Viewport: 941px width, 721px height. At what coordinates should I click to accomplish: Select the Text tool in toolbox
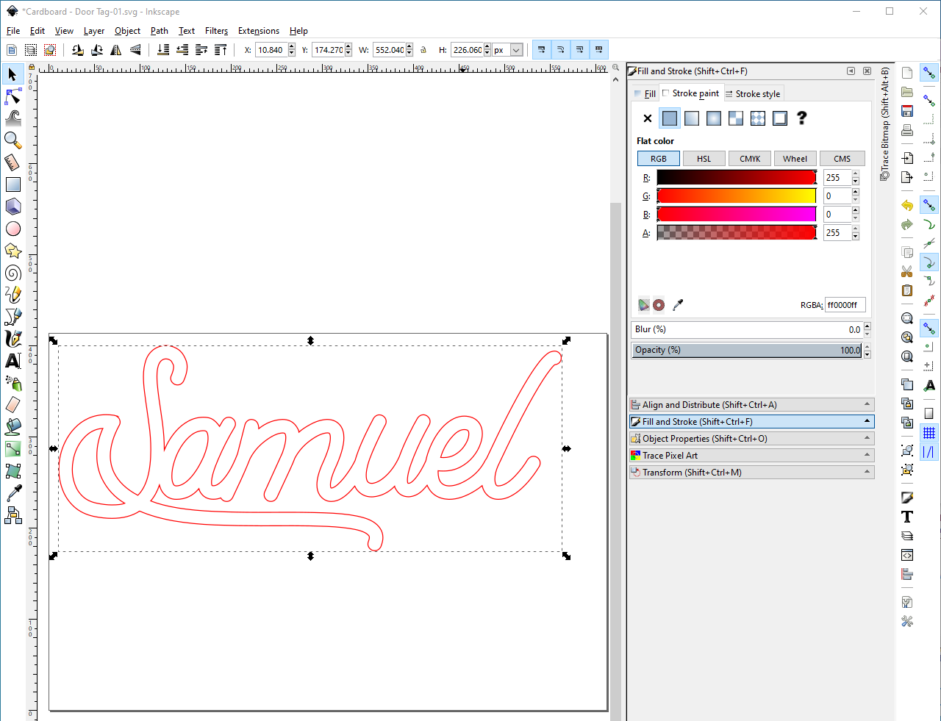point(13,361)
